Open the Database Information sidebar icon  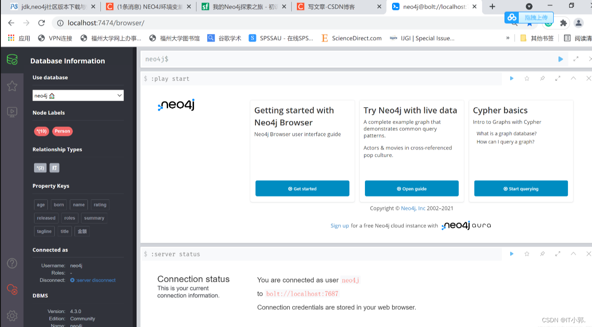pyautogui.click(x=12, y=60)
